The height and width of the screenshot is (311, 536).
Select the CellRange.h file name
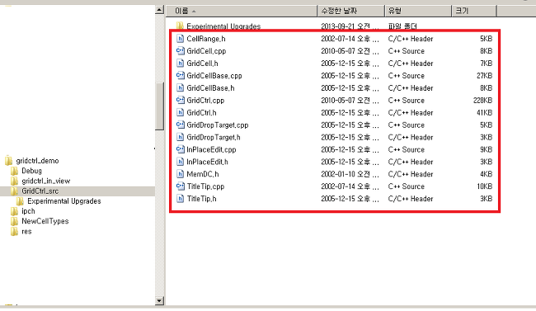tap(206, 39)
